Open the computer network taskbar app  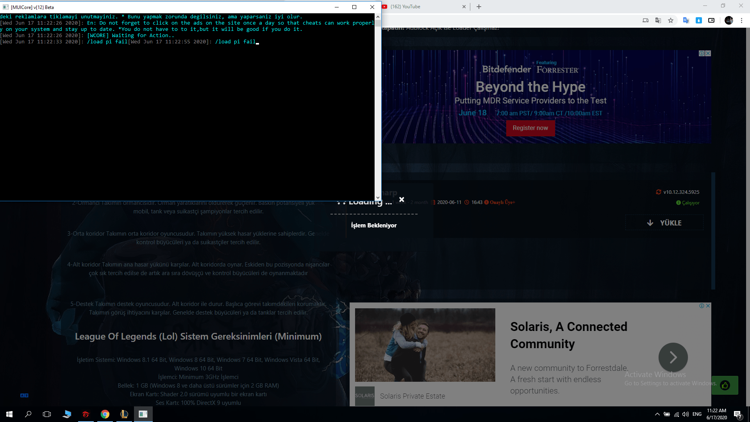[66, 414]
